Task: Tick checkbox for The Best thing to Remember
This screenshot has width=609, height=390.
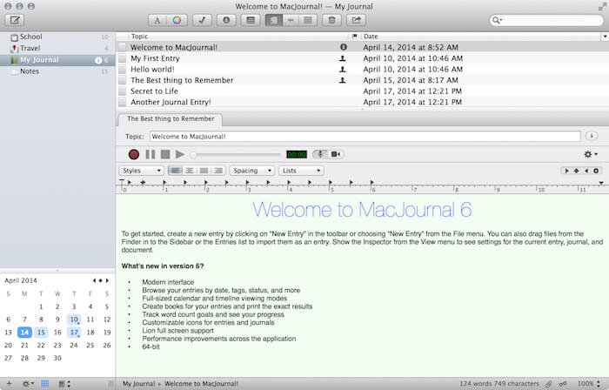Action: click(x=123, y=80)
